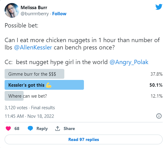The width and height of the screenshot is (166, 148).
Task: Open the @Angry_Polak mention
Action: pyautogui.click(x=129, y=62)
